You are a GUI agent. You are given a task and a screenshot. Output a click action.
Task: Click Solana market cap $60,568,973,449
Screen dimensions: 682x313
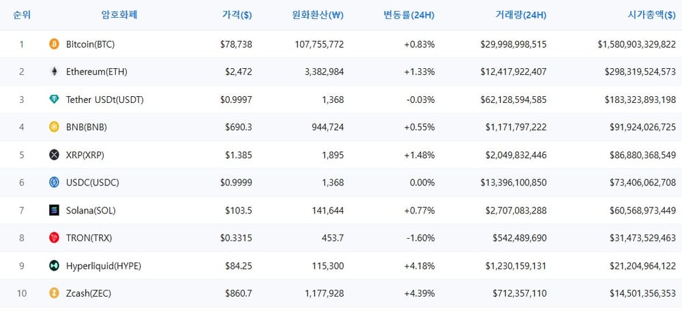(642, 211)
